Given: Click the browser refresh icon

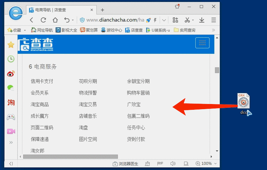Looking at the screenshot, I should [x=43, y=20].
